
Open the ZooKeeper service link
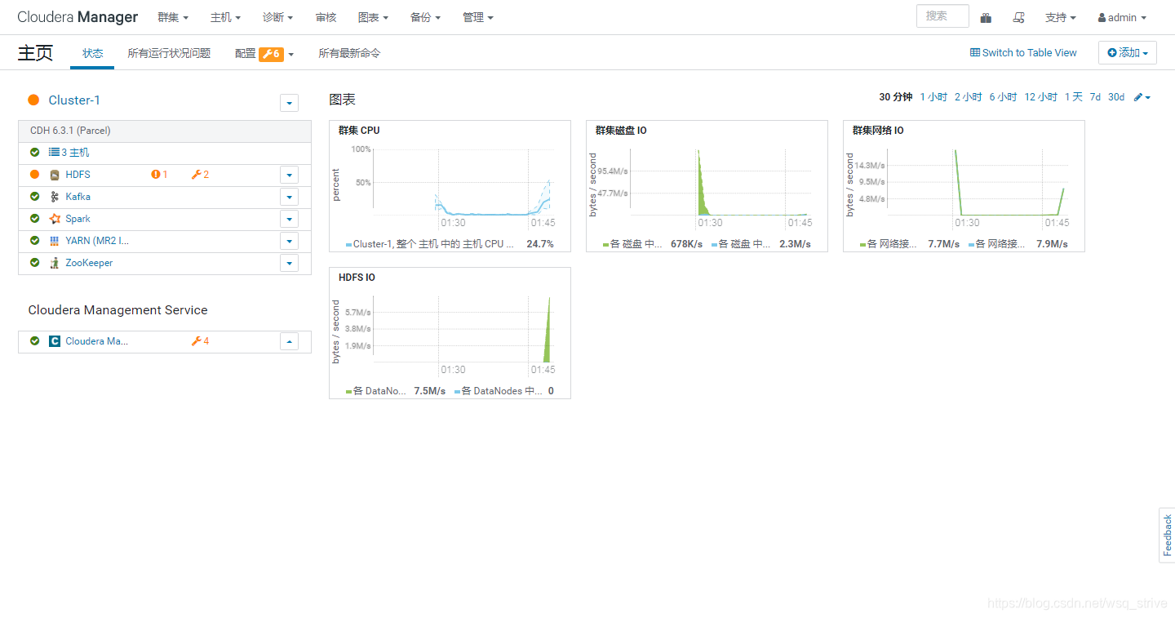tap(89, 263)
